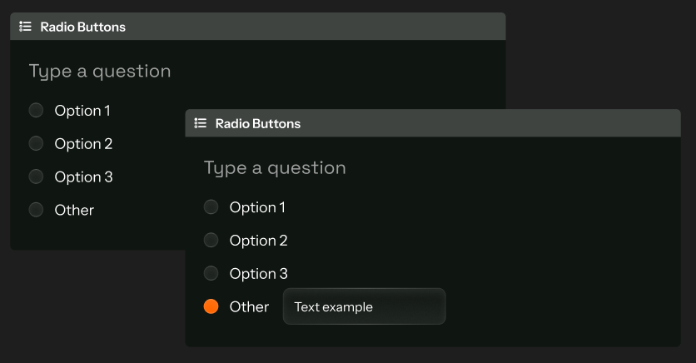
Task: Click the 'Radio Buttons' title of the front panel
Action: (x=258, y=123)
